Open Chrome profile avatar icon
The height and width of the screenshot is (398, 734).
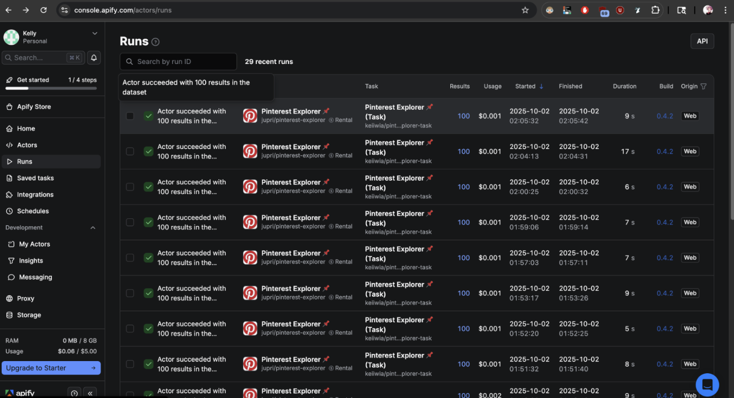click(708, 10)
